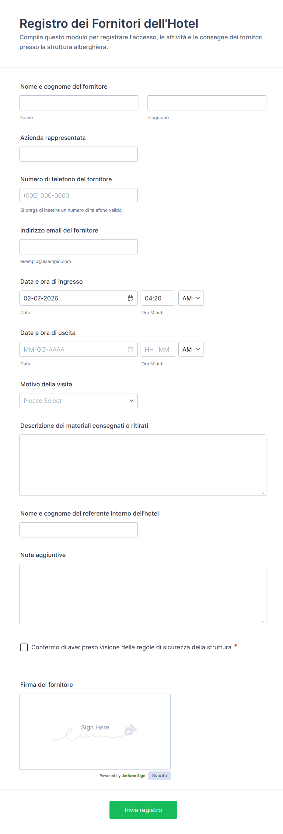Focus the supplier email address field

(78, 247)
